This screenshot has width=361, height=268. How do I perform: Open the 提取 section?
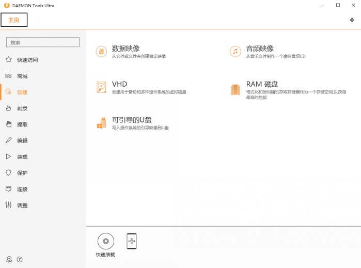22,124
